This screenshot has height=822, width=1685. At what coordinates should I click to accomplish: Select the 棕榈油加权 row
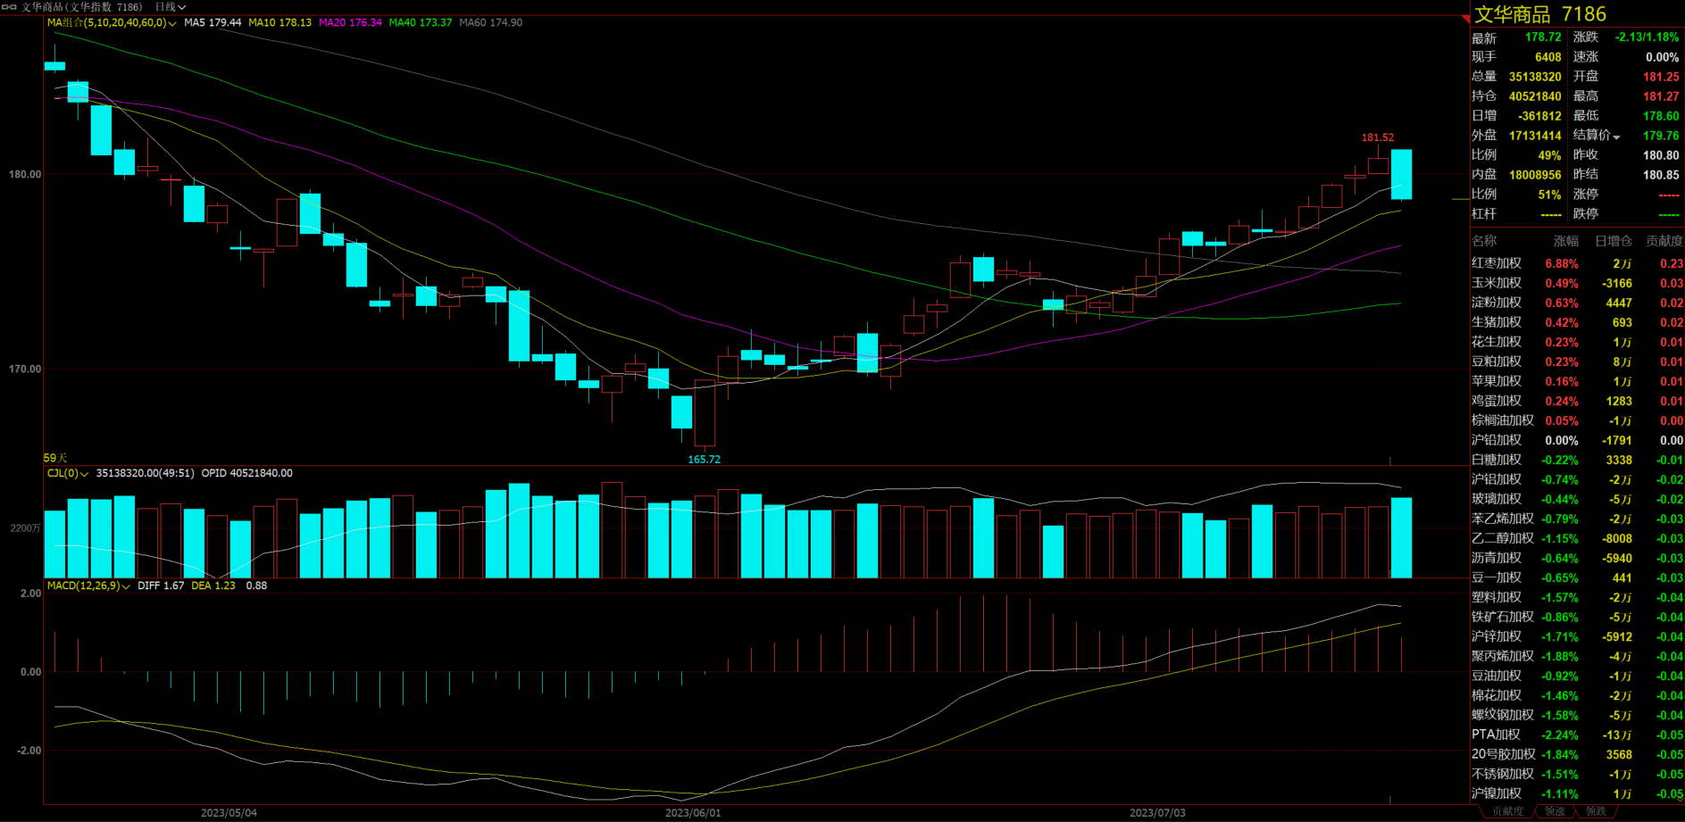(x=1577, y=421)
